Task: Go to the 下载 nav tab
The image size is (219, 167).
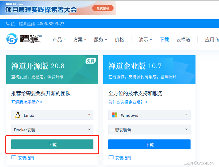Action: tap(164, 40)
